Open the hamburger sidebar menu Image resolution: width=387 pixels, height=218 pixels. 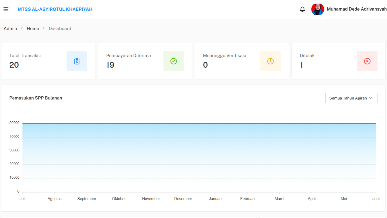(6, 9)
